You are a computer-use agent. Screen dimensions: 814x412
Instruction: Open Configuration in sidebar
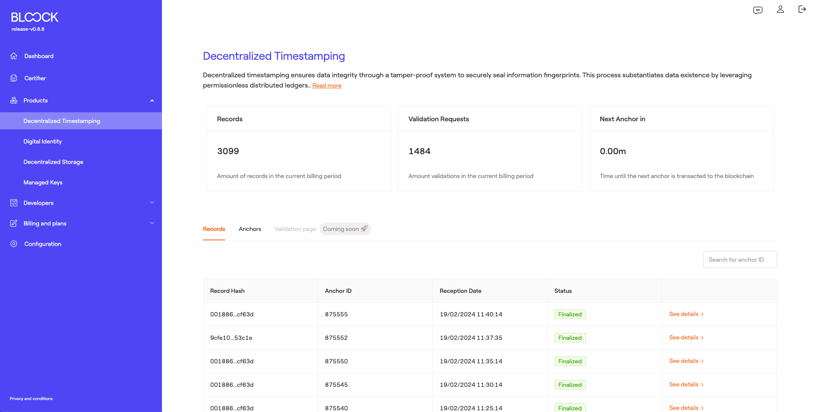coord(43,244)
